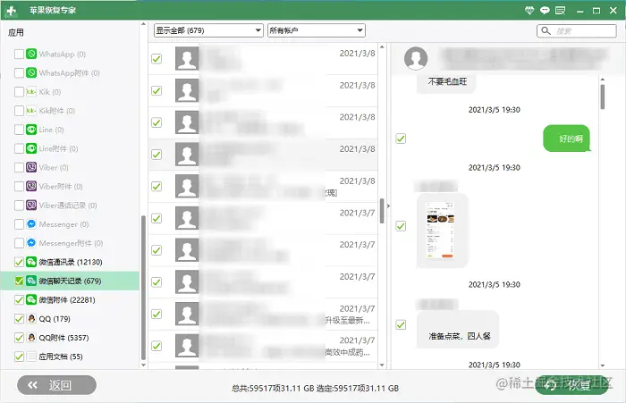Click the Viber通话记录 icon
This screenshot has width=626, height=403.
pyautogui.click(x=31, y=206)
